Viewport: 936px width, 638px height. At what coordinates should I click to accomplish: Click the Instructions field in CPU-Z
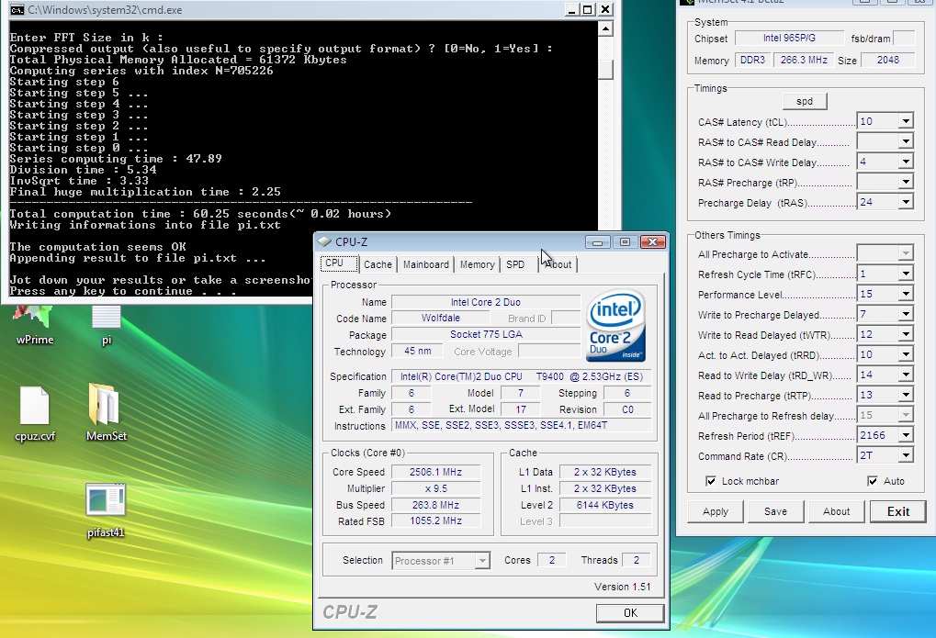521,426
